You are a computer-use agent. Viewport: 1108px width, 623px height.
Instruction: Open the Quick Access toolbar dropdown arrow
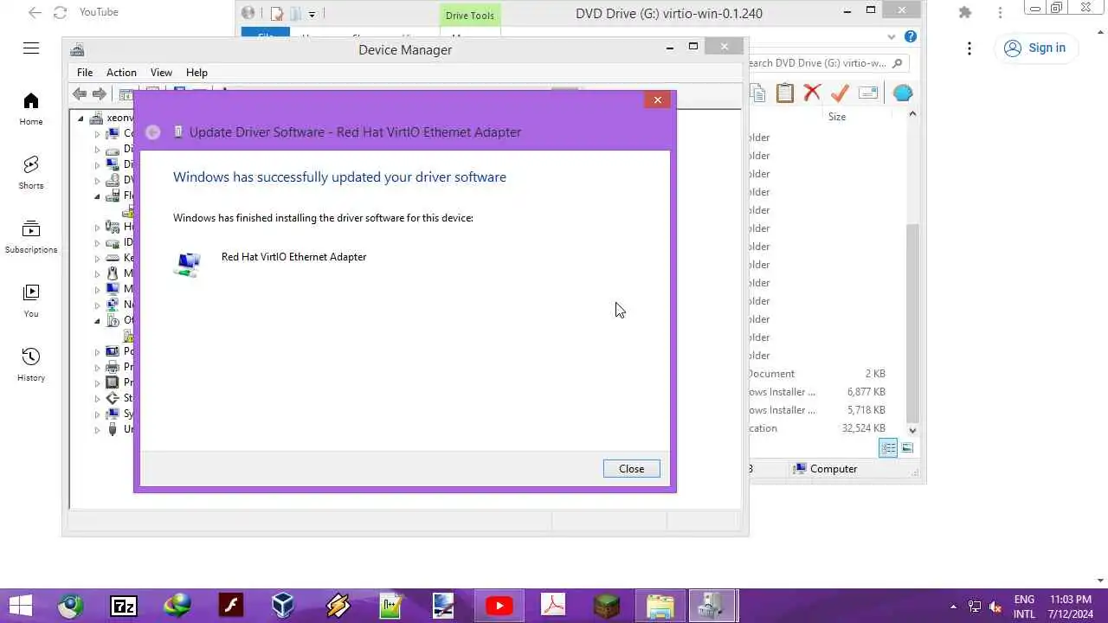312,13
